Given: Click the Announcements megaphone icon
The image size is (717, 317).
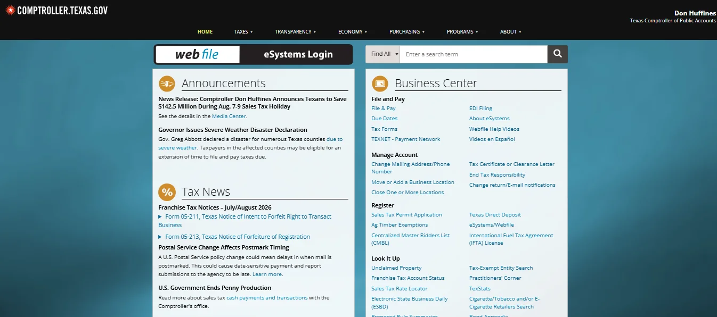Looking at the screenshot, I should (167, 84).
